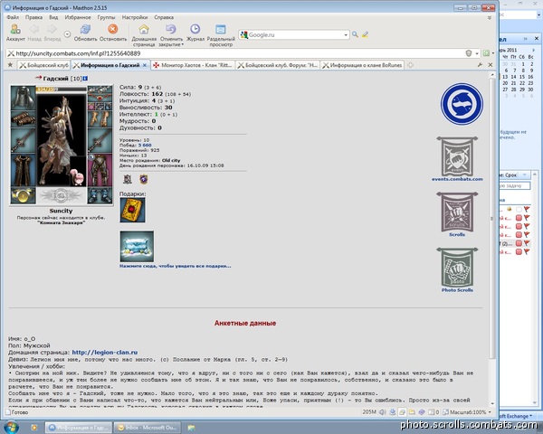Click the tab bar wrench icon
Image resolution: width=543 pixels, height=434 pixels.
(x=480, y=65)
